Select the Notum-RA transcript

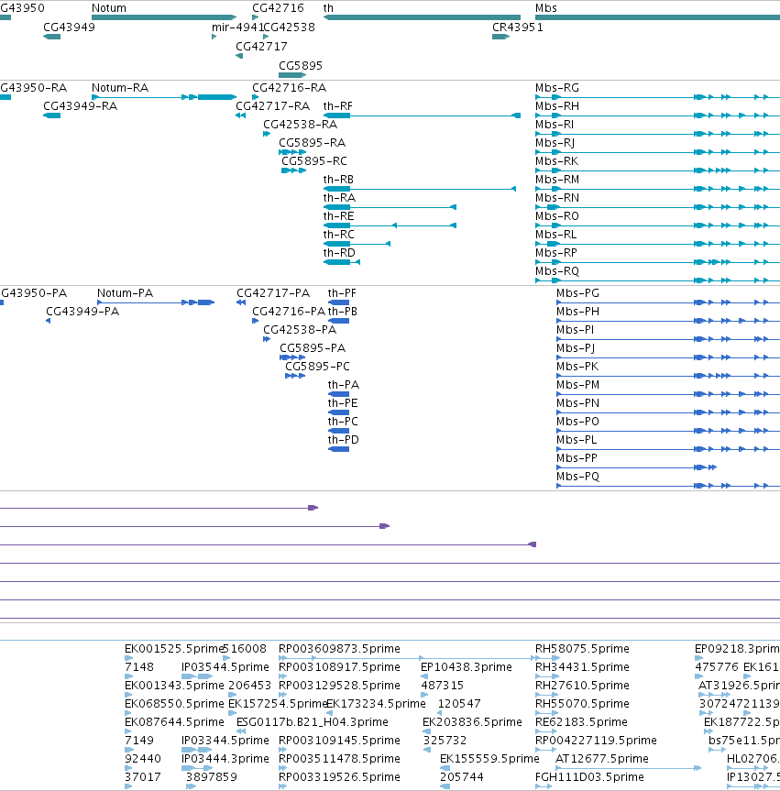(164, 97)
